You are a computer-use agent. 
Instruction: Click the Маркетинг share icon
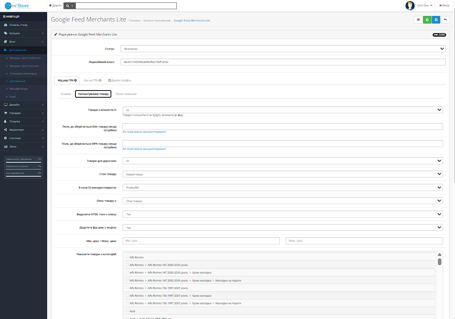tap(5, 130)
